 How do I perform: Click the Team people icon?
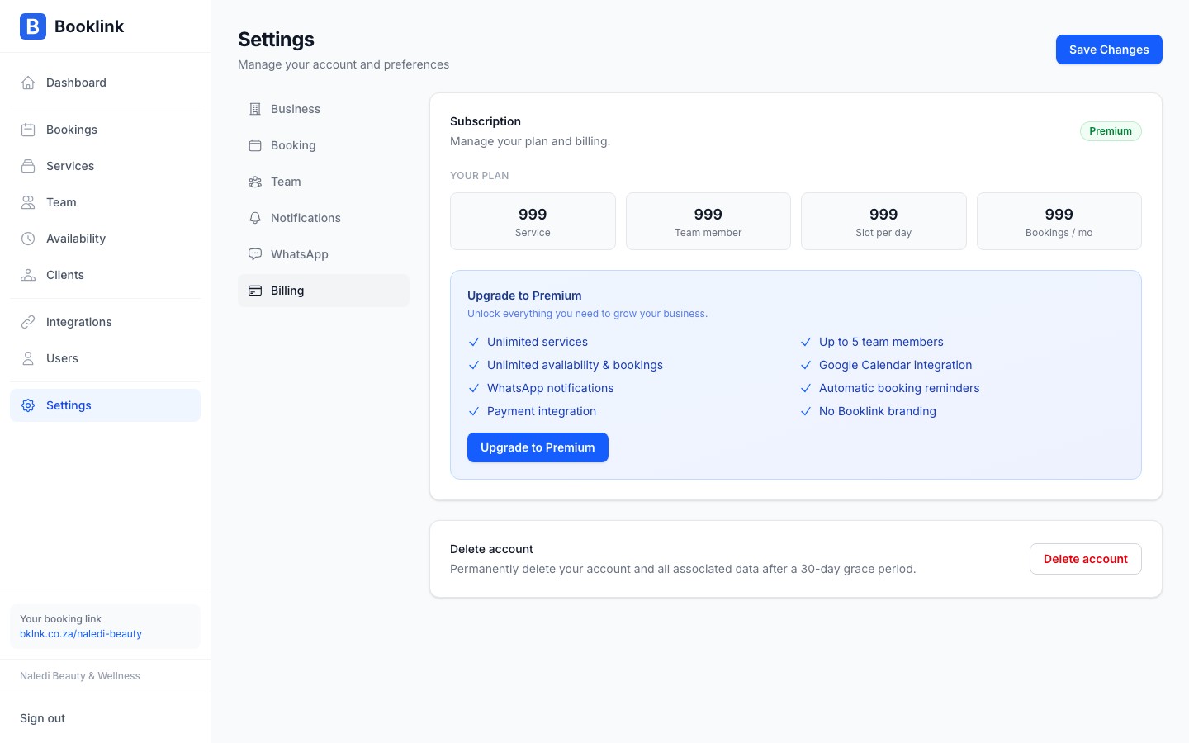pyautogui.click(x=28, y=202)
